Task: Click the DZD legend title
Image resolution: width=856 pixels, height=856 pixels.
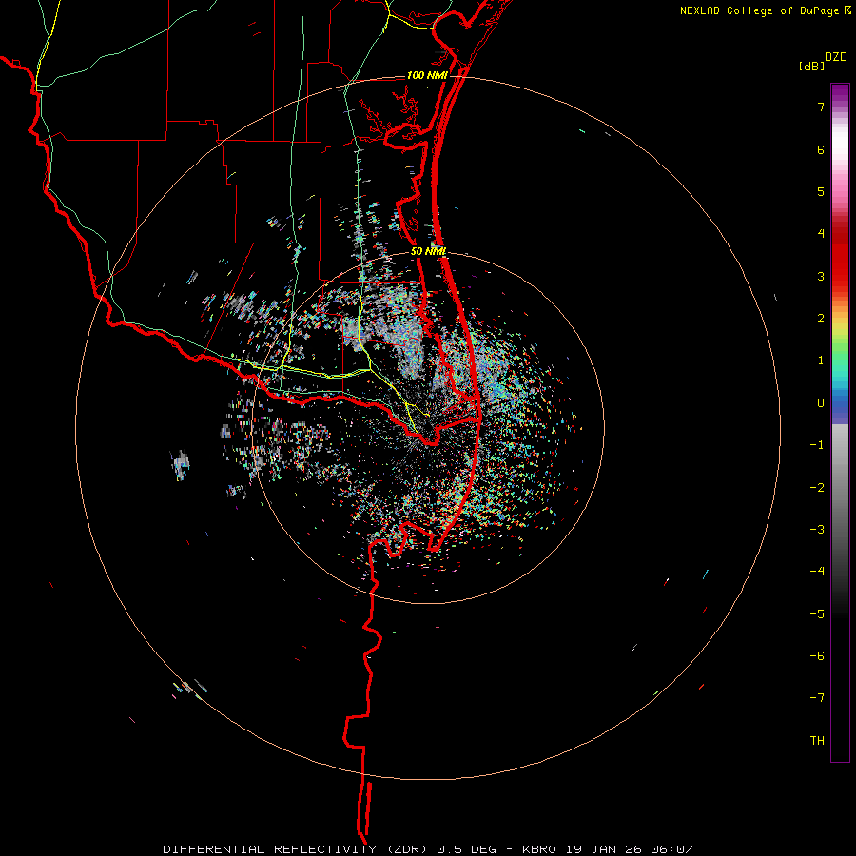Action: click(x=836, y=57)
